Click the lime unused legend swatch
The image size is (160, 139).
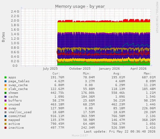click(x=5, y=104)
